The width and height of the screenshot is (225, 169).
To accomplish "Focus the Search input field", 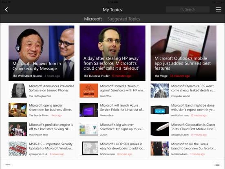I will pyautogui.click(x=187, y=9).
